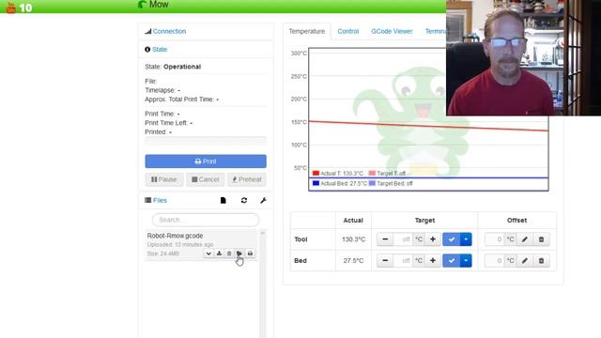Open the Control tab
This screenshot has width=601, height=338.
[x=348, y=31]
